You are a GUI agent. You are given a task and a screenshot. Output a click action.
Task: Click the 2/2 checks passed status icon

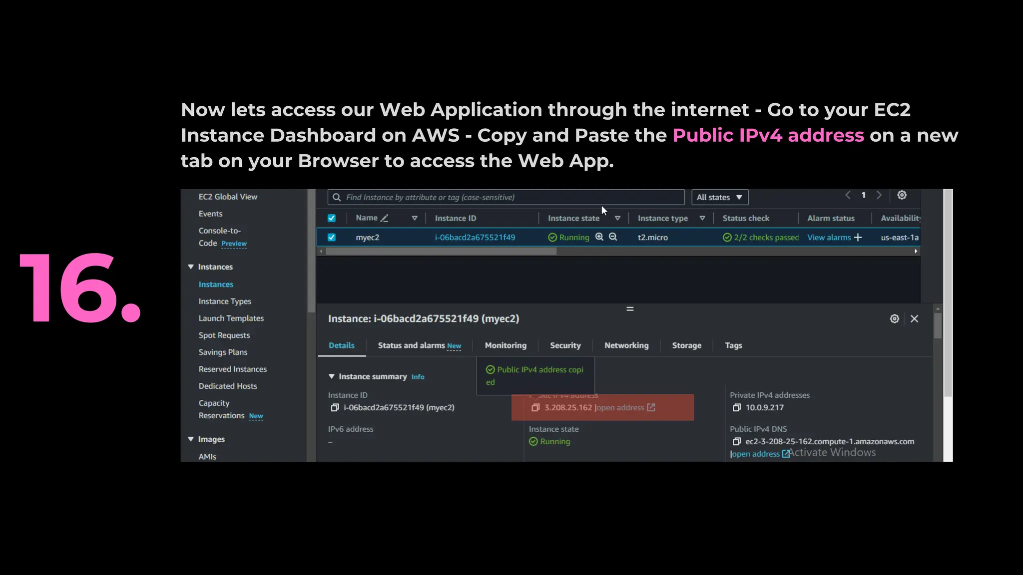[x=727, y=238]
